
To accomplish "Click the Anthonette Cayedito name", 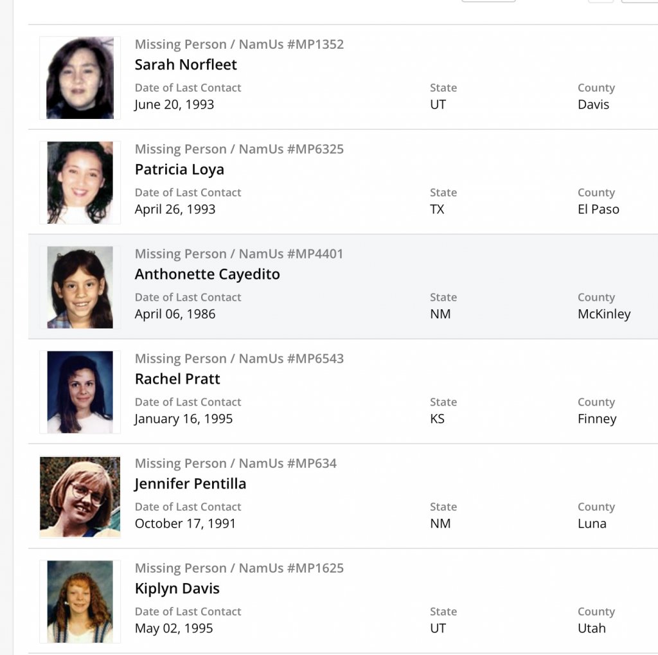I will (207, 274).
